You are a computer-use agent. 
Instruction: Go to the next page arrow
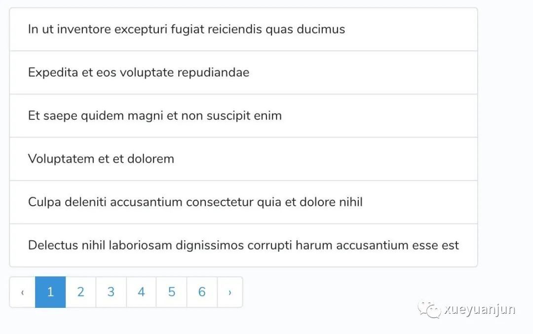tap(230, 292)
